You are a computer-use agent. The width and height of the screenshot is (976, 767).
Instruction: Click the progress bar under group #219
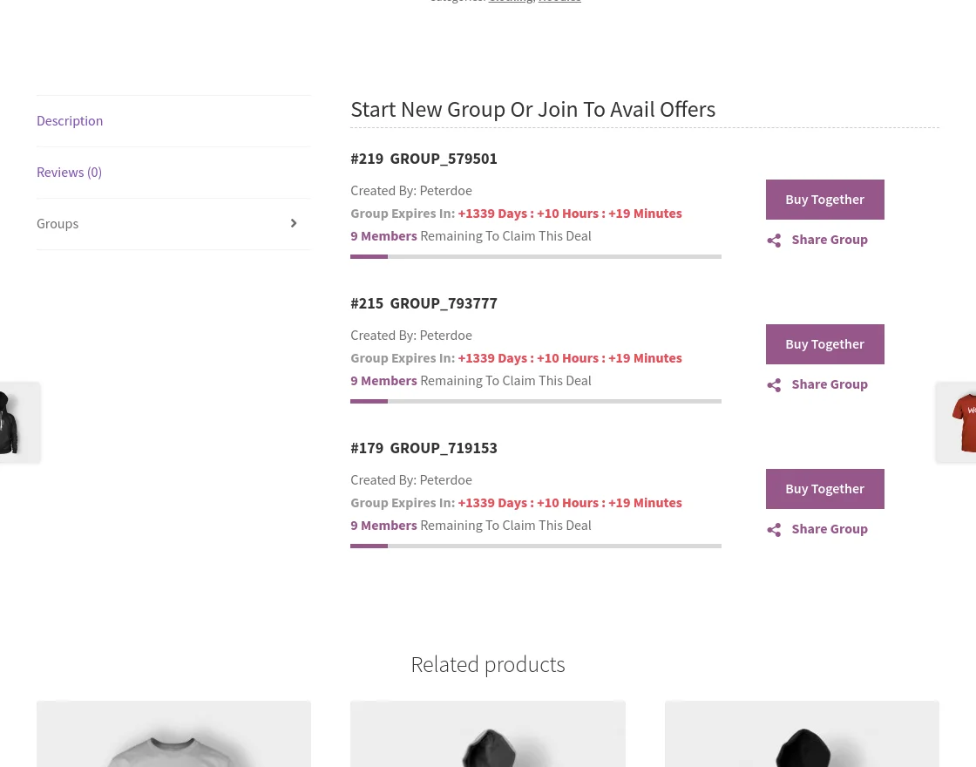pos(535,255)
